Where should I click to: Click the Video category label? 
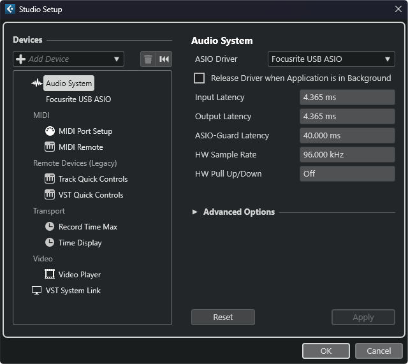[43, 259]
